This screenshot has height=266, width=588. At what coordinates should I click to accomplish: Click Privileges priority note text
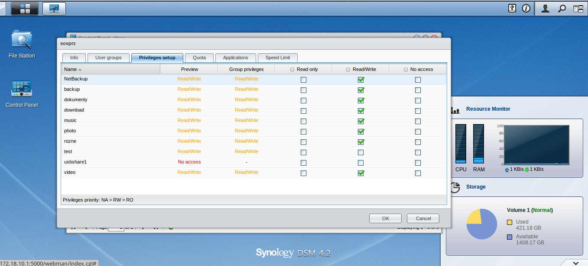98,200
